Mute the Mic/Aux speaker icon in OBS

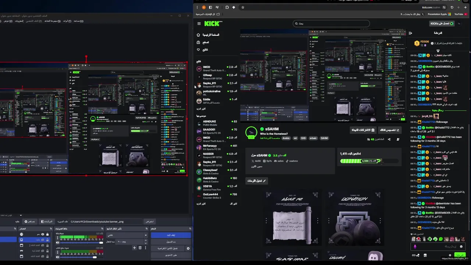[x=57, y=243]
